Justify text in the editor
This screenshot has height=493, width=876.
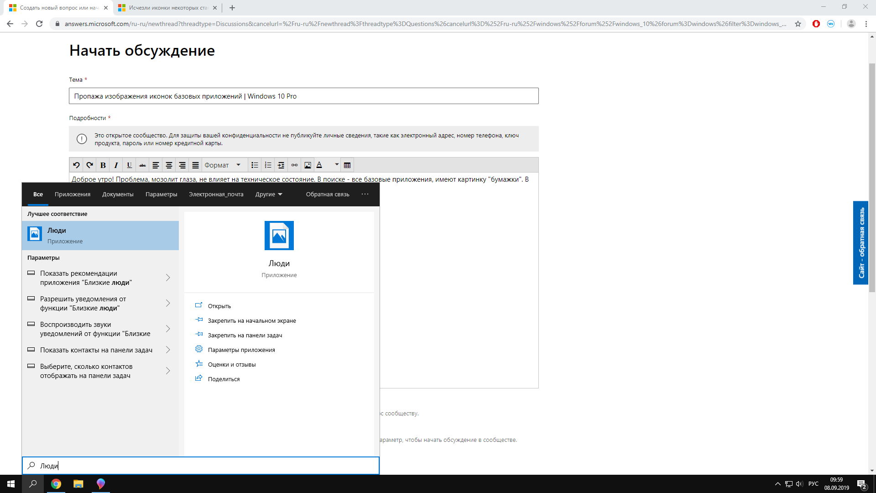click(195, 165)
